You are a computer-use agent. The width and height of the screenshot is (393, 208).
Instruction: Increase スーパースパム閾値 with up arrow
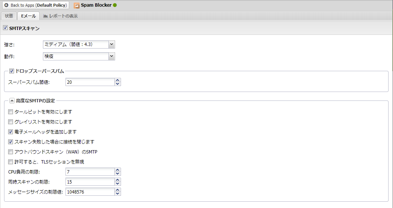tap(118, 80)
